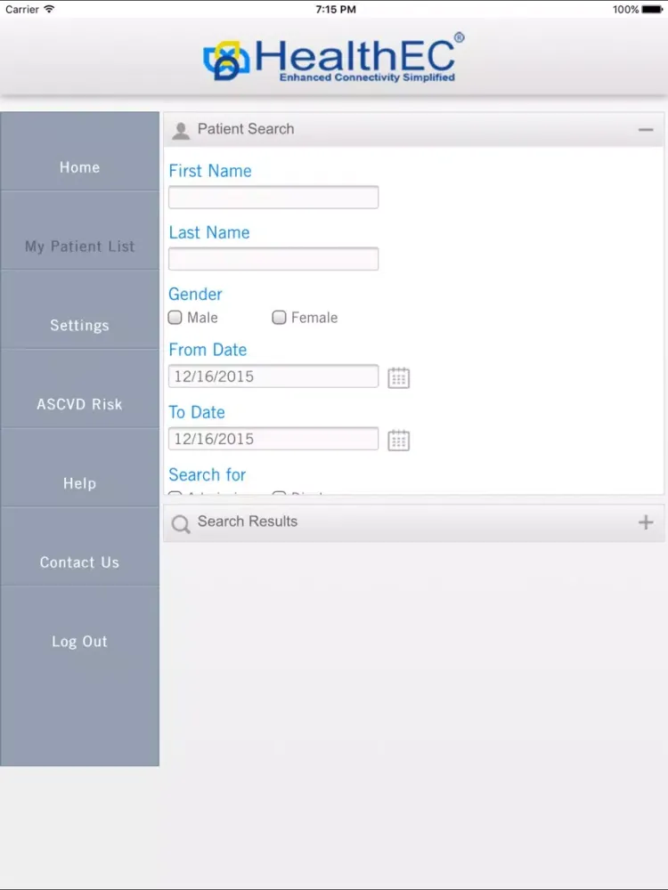The width and height of the screenshot is (668, 890).
Task: Focus the Last Name input field
Action: point(273,259)
